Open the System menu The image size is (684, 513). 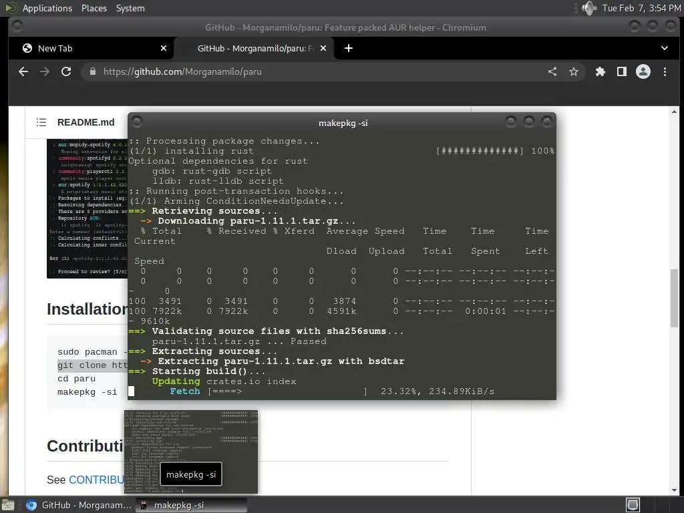[130, 8]
